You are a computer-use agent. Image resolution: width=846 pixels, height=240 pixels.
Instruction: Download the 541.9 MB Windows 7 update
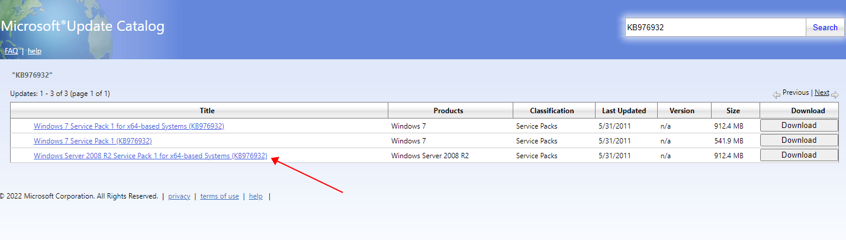tap(799, 140)
